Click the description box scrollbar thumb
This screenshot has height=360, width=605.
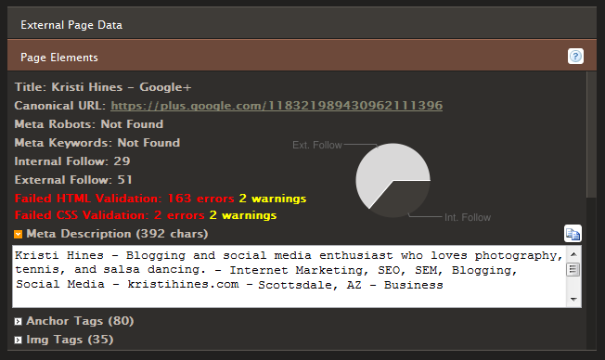pyautogui.click(x=573, y=269)
